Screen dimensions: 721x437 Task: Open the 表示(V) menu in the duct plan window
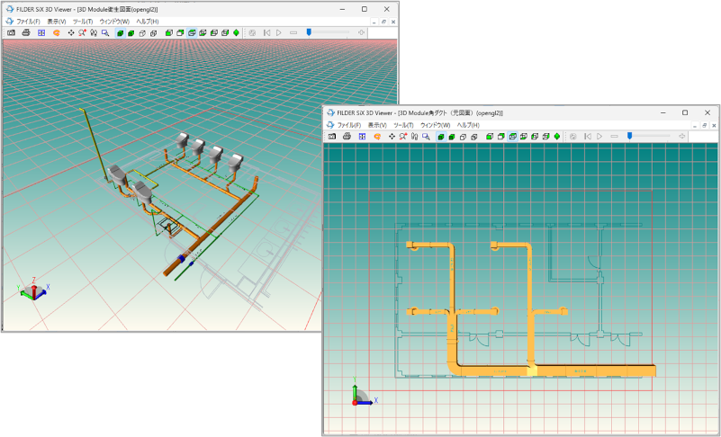tap(376, 125)
